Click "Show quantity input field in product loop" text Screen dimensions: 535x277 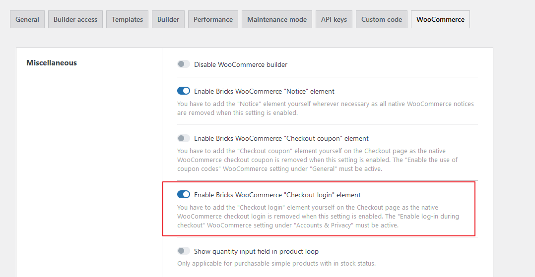[256, 251]
